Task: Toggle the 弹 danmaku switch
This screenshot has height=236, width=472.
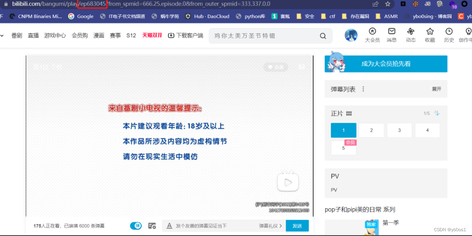Action: (x=136, y=226)
